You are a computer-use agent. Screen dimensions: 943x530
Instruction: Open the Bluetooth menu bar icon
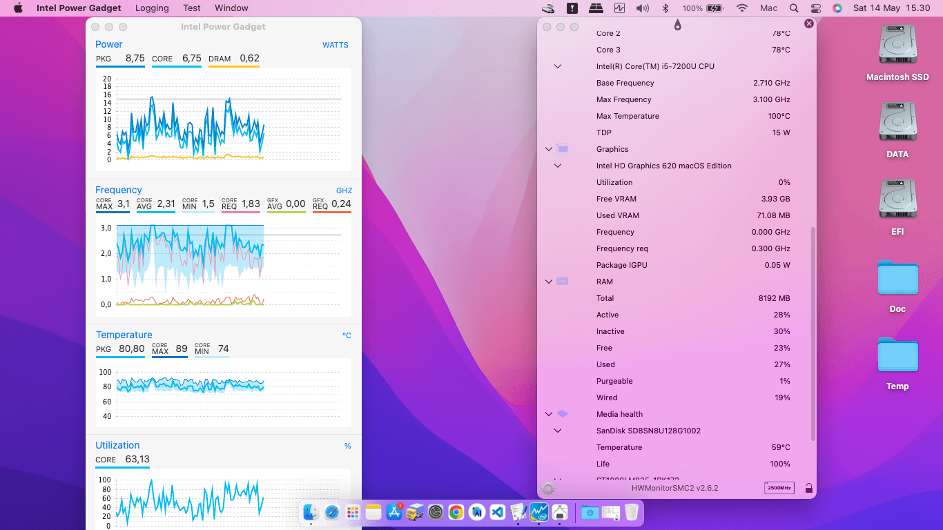click(x=666, y=8)
